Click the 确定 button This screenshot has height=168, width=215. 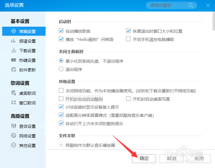click(144, 159)
